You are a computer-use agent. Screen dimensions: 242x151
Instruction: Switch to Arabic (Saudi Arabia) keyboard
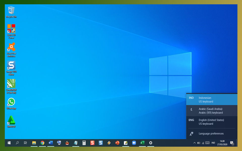coord(212,111)
